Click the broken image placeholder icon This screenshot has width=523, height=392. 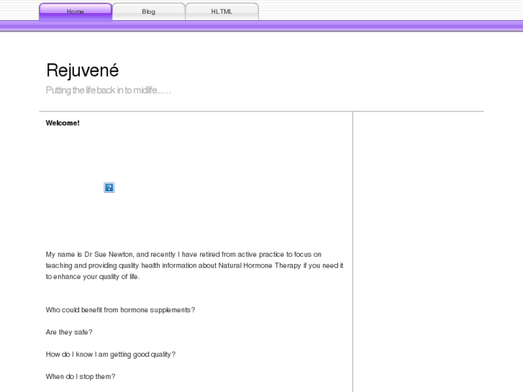(109, 188)
